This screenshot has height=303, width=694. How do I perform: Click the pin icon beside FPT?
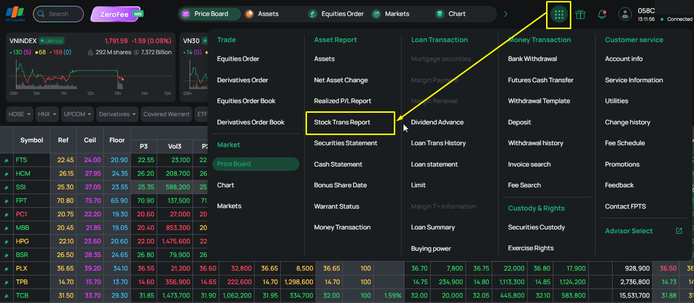7,201
